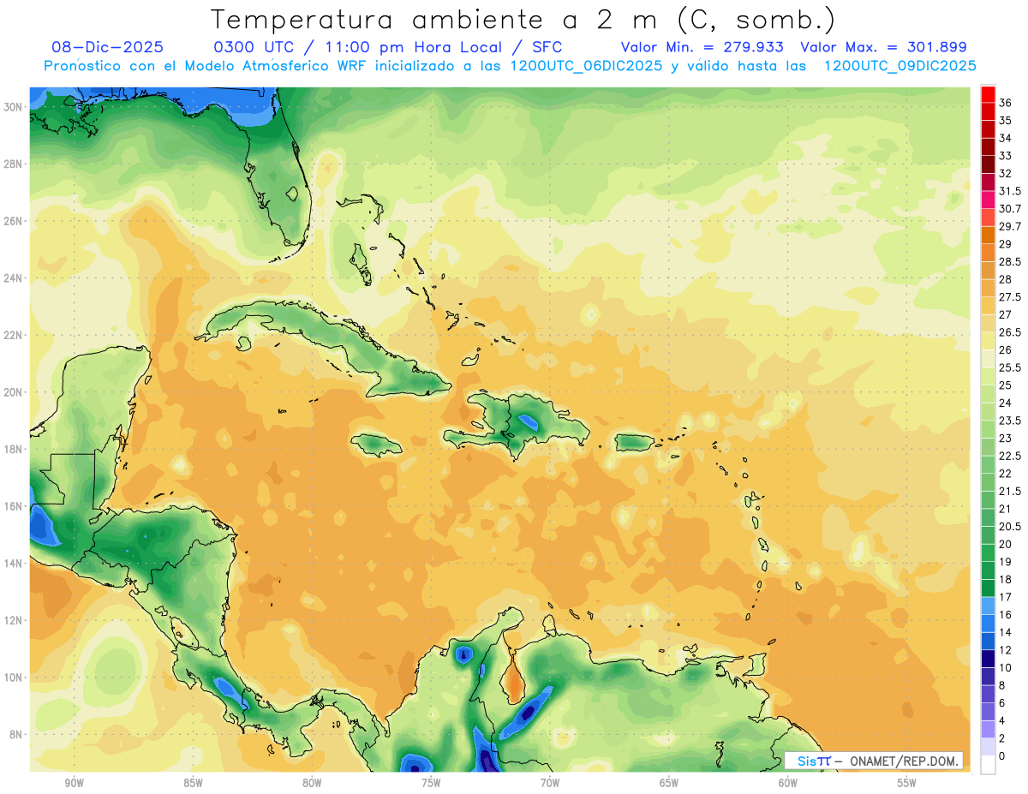Click the 65W longitude label
This screenshot has width=1028, height=794.
[669, 783]
